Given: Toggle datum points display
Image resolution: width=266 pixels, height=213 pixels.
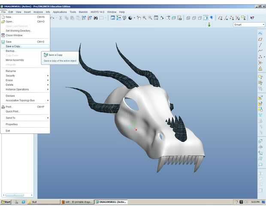Looking at the screenshot, I should 232,18.
